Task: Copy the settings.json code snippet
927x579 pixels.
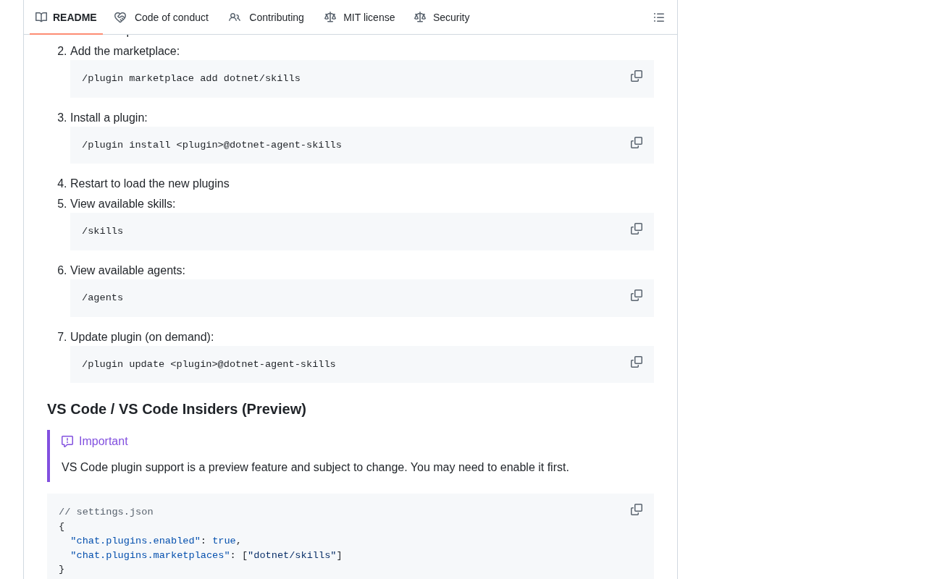Action: pos(637,510)
